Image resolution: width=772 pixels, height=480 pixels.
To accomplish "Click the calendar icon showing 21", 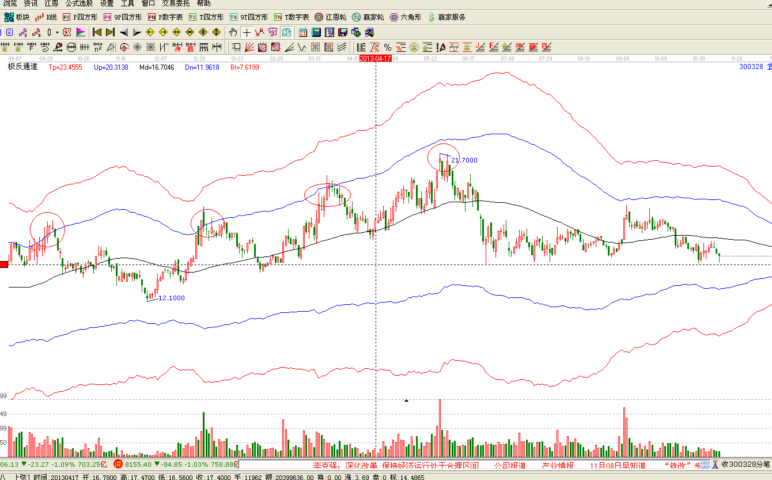I will (x=303, y=32).
